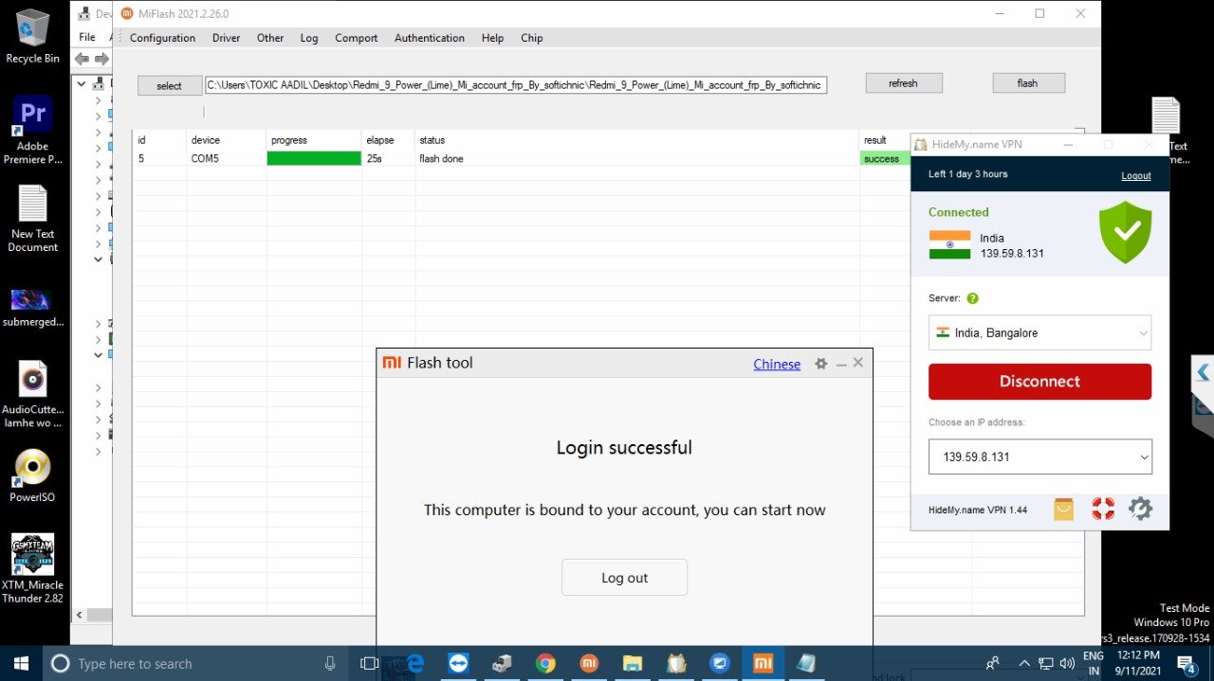Open the IP address 139.59.8.131 dropdown
This screenshot has width=1214, height=681.
pyautogui.click(x=1039, y=457)
